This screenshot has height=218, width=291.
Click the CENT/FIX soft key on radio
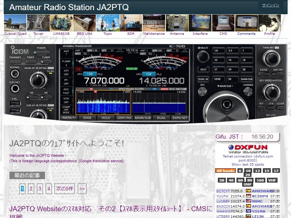click(124, 118)
